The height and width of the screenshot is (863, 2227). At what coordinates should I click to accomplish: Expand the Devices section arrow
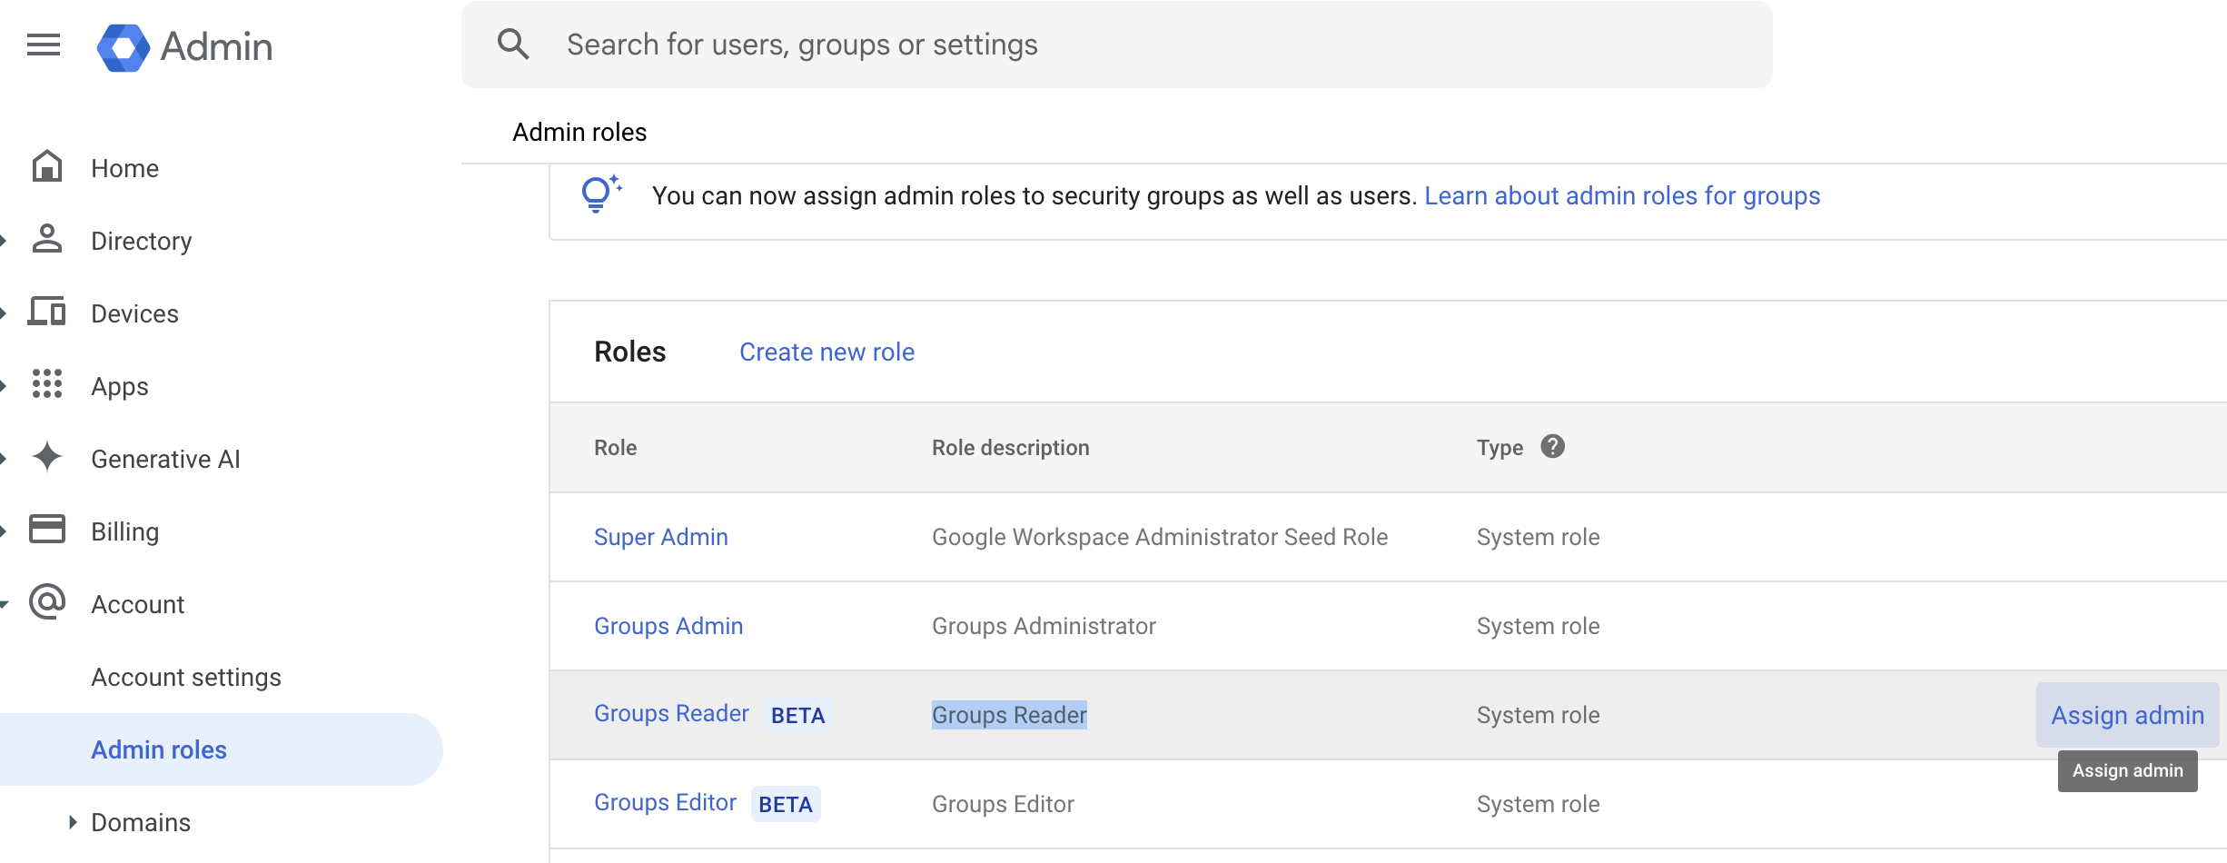tap(4, 313)
